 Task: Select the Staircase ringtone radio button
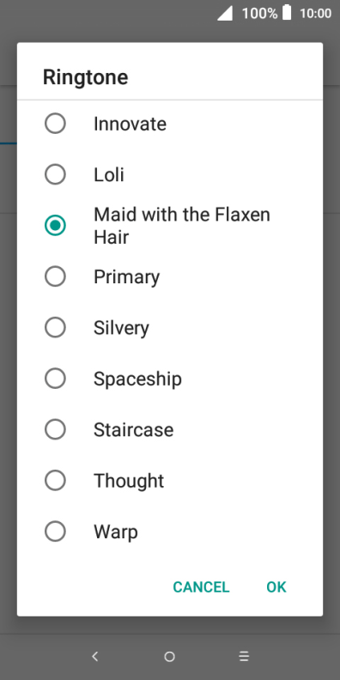(55, 429)
